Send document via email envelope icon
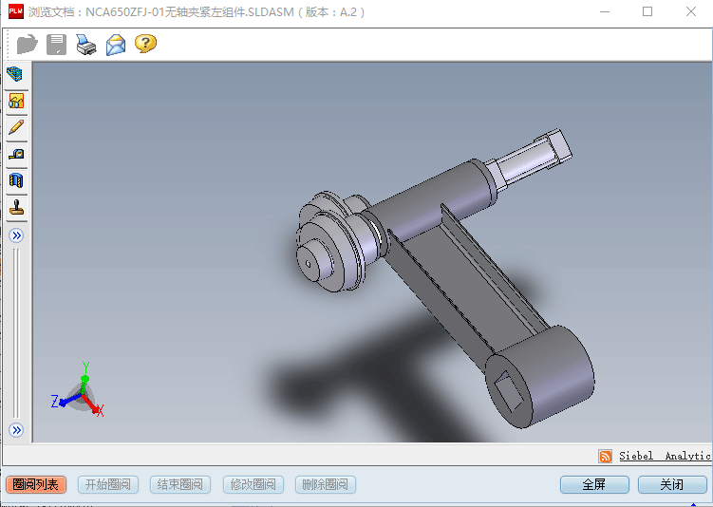713x507 pixels. coord(116,44)
